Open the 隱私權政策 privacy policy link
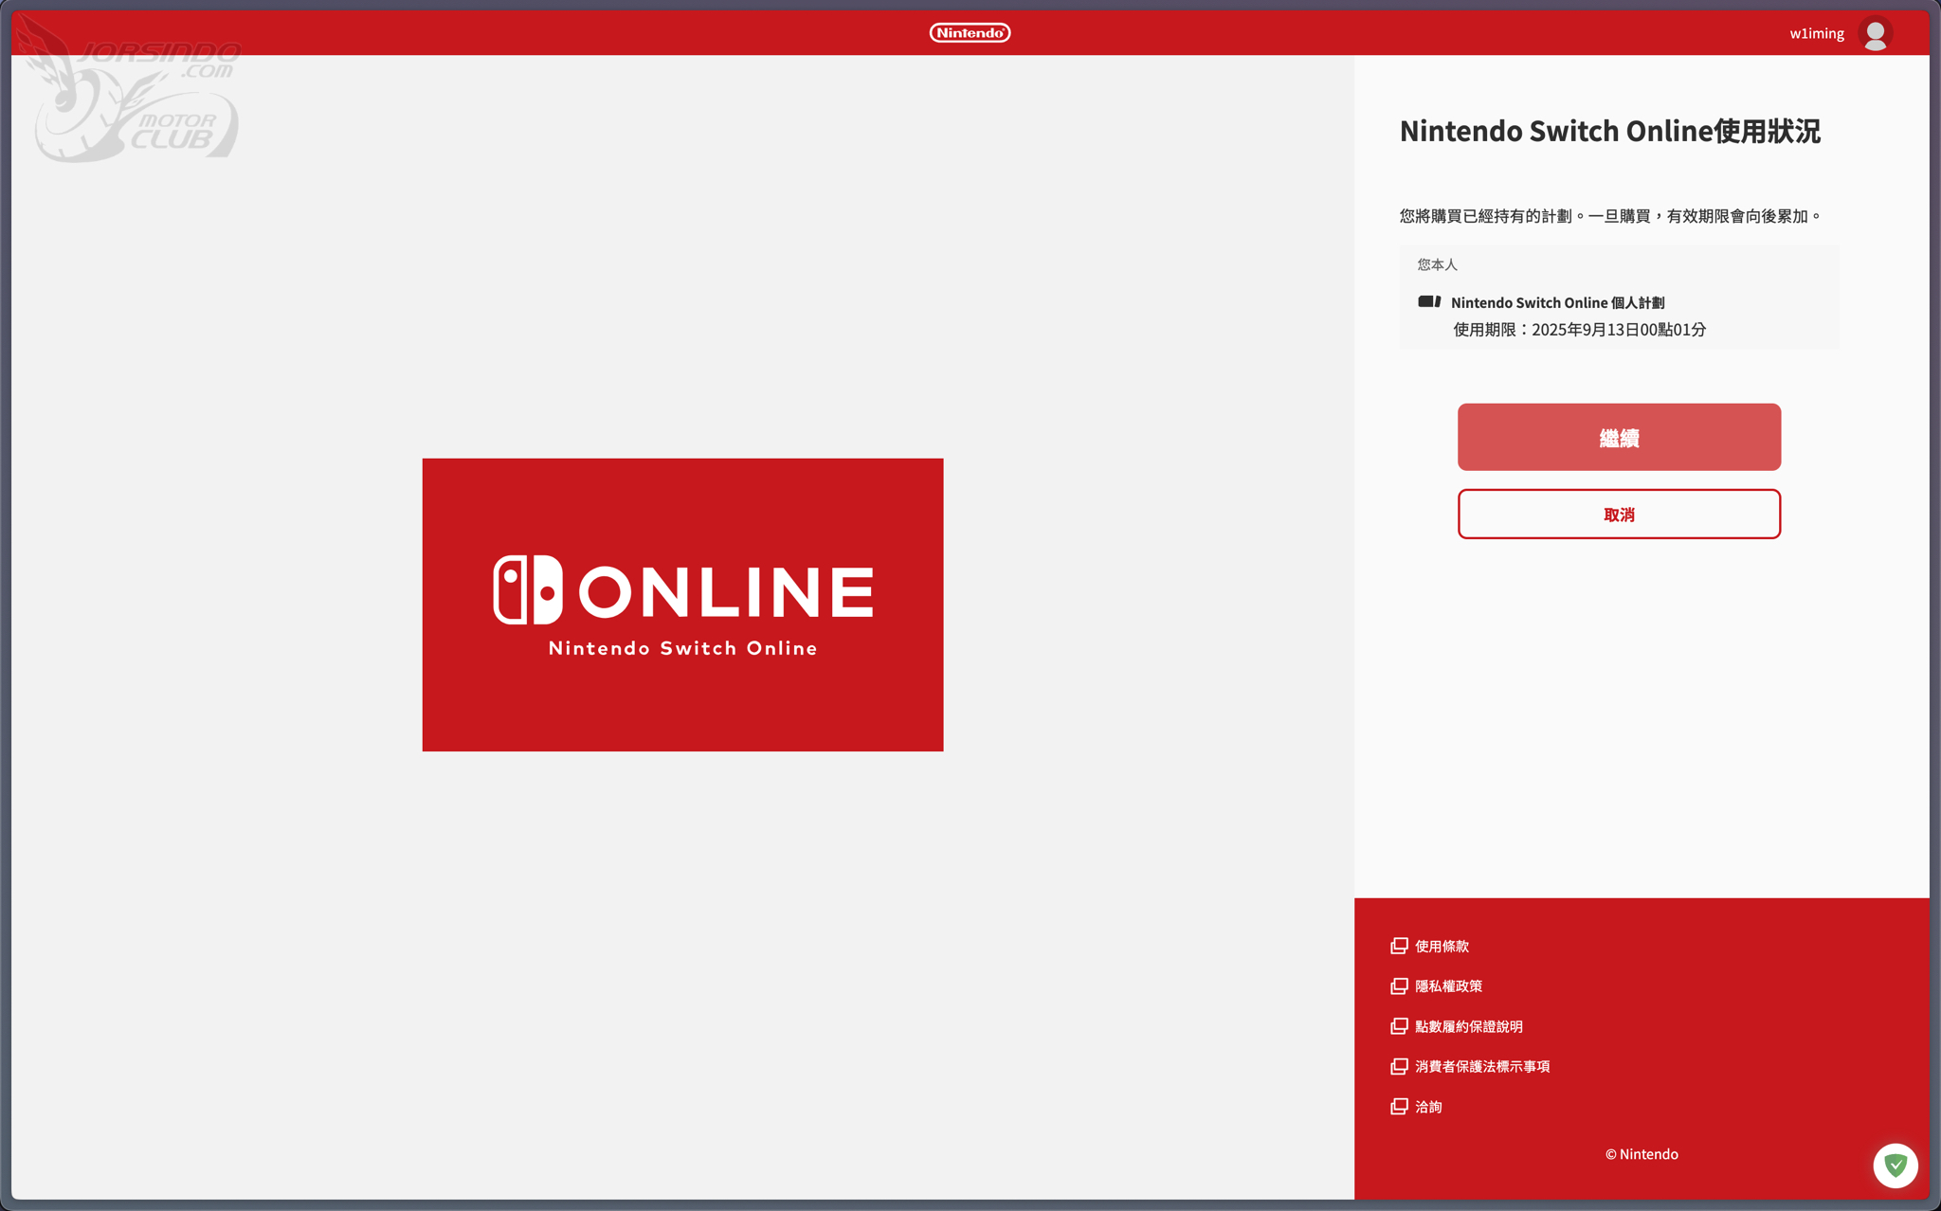1941x1211 pixels. coord(1448,986)
